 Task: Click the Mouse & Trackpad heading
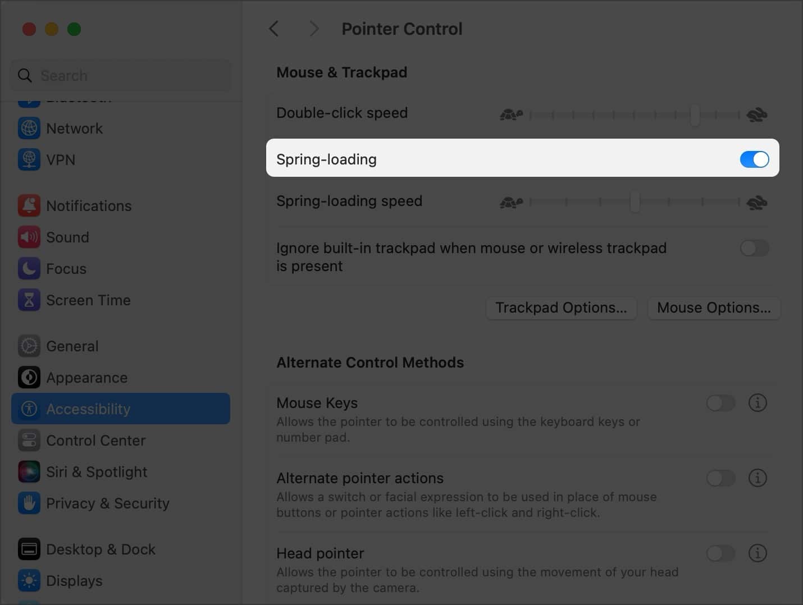coord(341,72)
